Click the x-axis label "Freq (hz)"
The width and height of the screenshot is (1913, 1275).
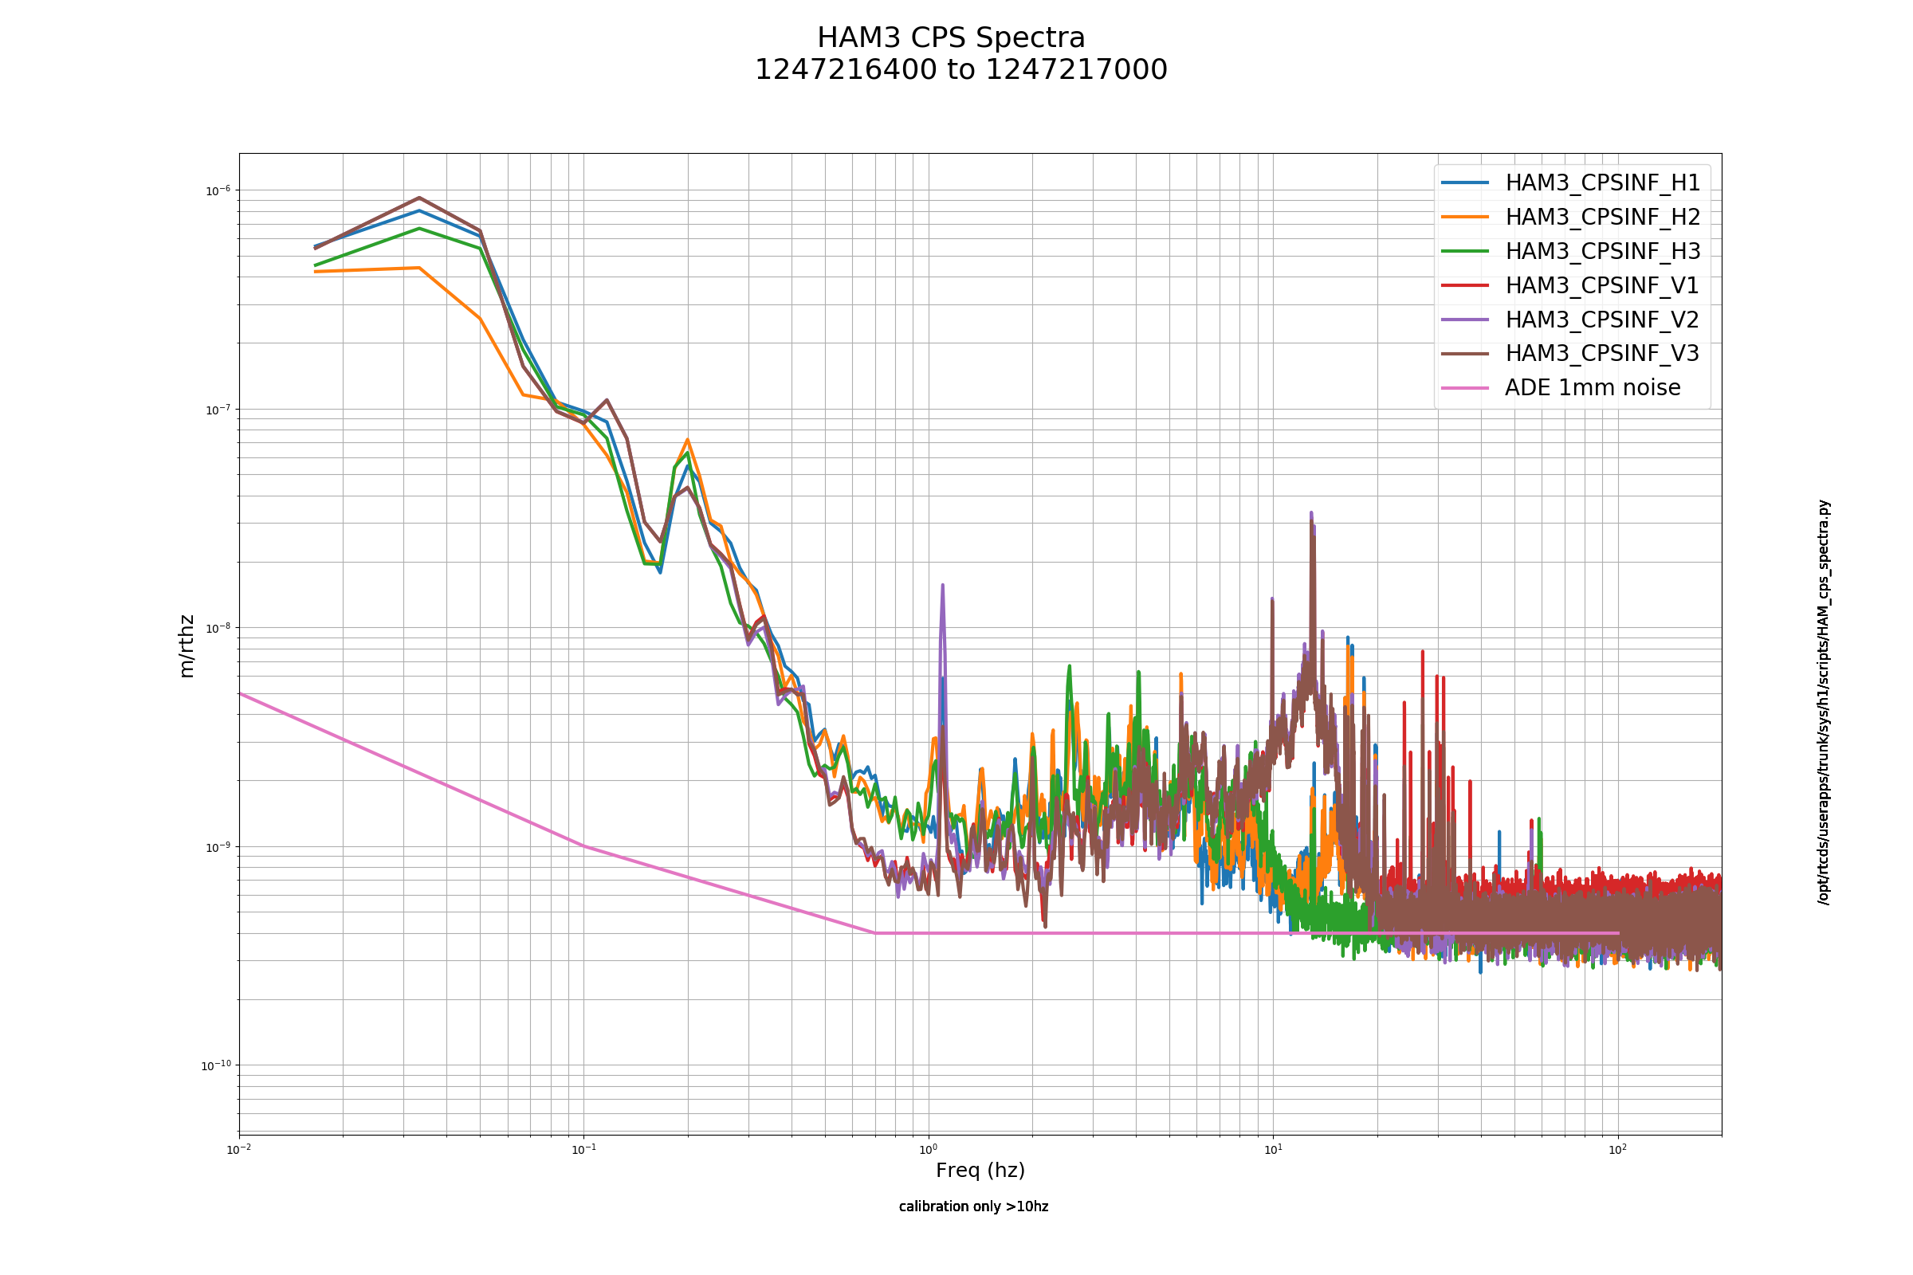pyautogui.click(x=980, y=1171)
